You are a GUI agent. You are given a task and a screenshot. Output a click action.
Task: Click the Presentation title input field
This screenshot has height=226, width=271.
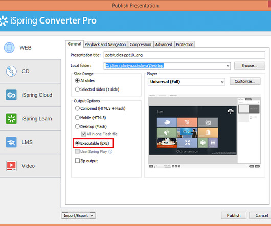[185, 55]
